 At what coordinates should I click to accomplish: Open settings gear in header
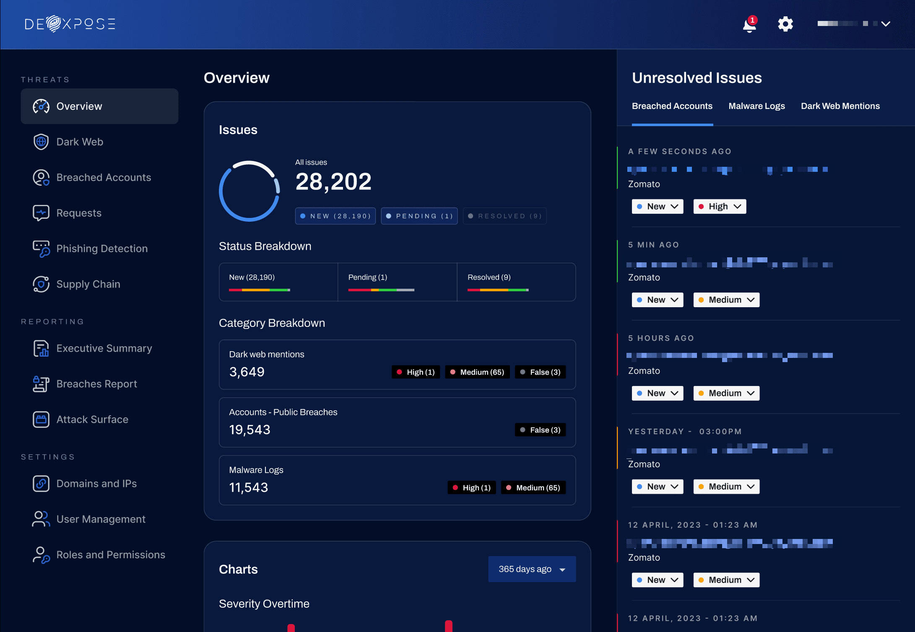[x=785, y=24]
